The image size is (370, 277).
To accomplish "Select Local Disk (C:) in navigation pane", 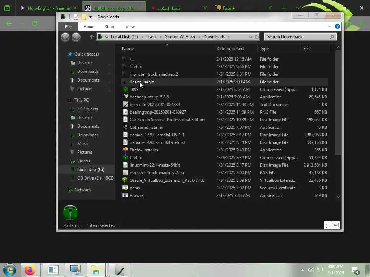I will click(x=90, y=170).
